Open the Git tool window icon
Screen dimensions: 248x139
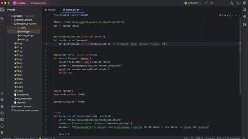[2, 133]
